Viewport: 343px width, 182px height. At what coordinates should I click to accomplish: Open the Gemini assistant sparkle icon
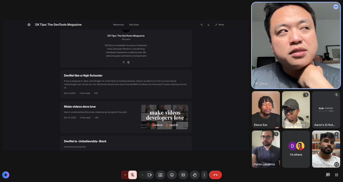(6, 175)
